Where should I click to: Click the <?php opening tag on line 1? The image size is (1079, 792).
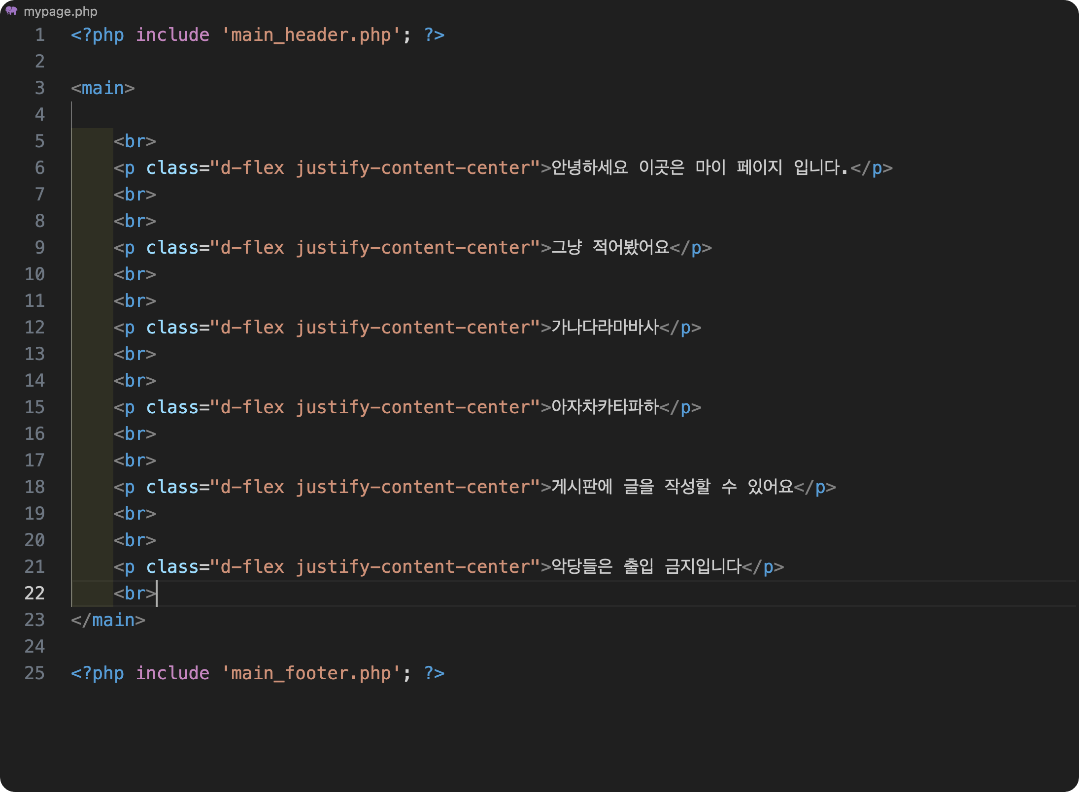pos(98,35)
